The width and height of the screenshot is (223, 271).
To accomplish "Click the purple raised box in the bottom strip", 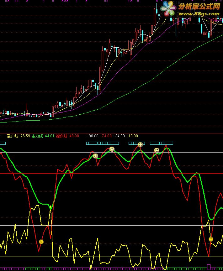I will click(x=209, y=267).
